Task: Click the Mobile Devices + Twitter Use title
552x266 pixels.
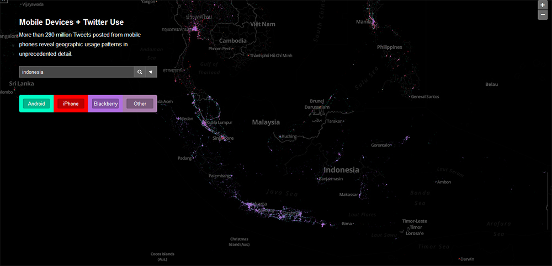Action: (71, 22)
